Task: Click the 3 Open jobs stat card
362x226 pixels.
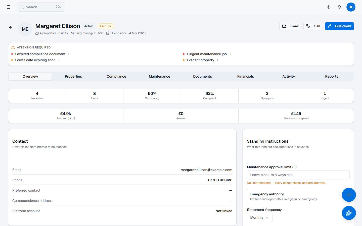Action: (267, 96)
